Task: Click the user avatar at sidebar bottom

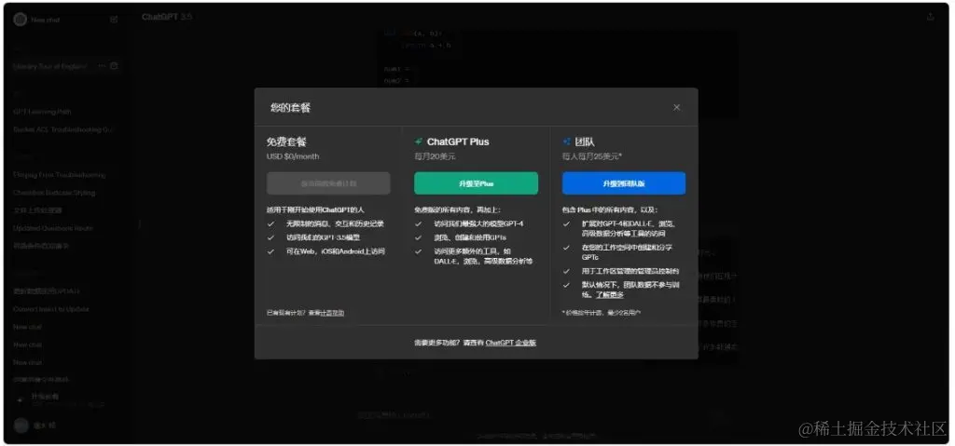Action: 21,426
